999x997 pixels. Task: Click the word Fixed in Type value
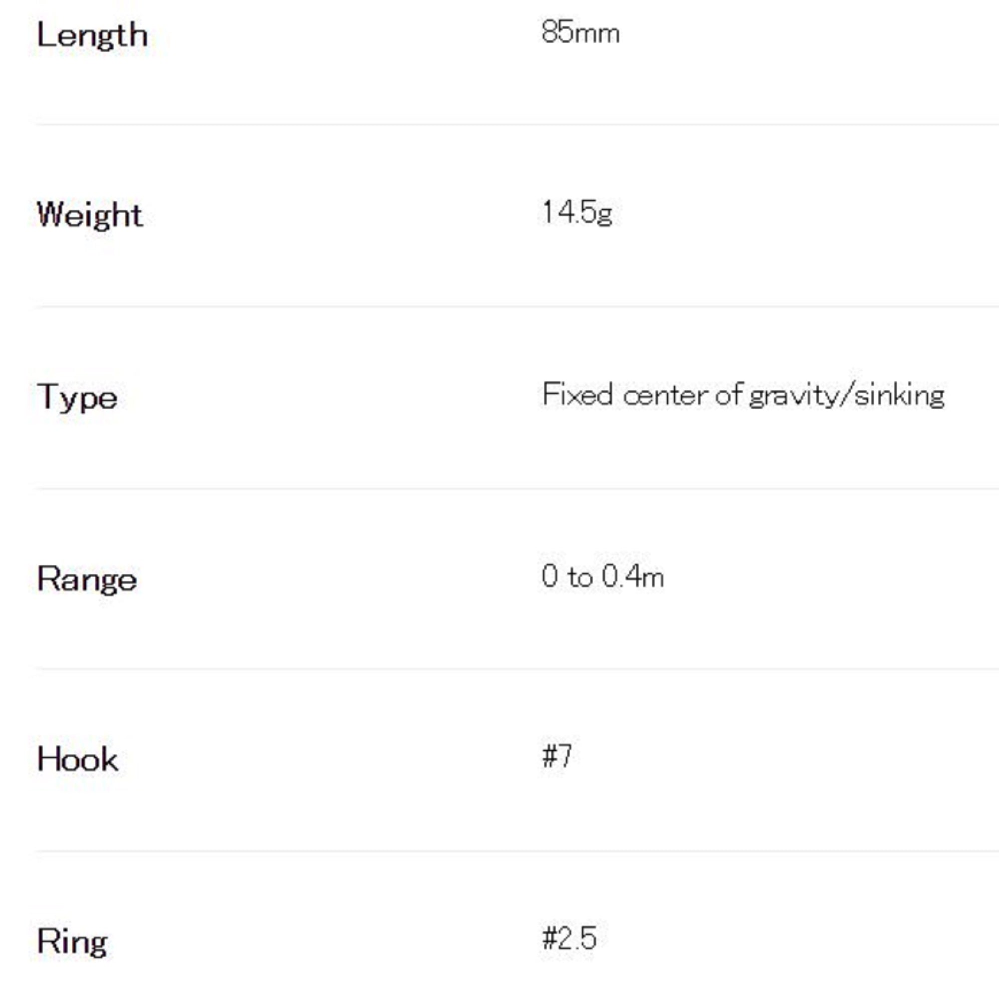(577, 395)
